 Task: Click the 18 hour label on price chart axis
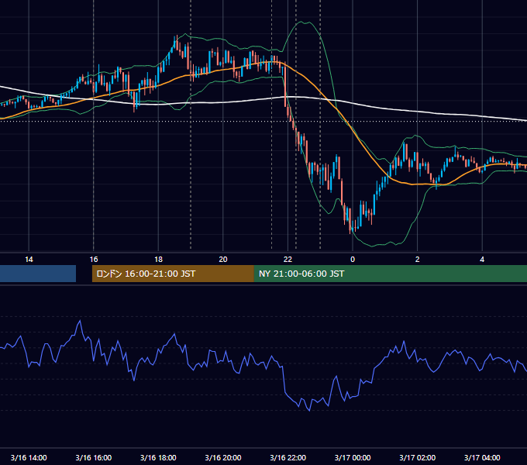(158, 260)
